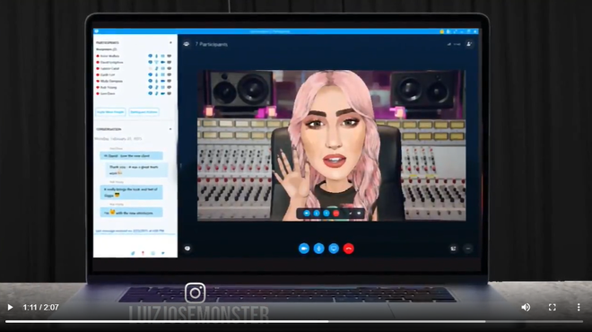
Task: Click the microphone icon in Rob Young's row
Action: point(157,87)
